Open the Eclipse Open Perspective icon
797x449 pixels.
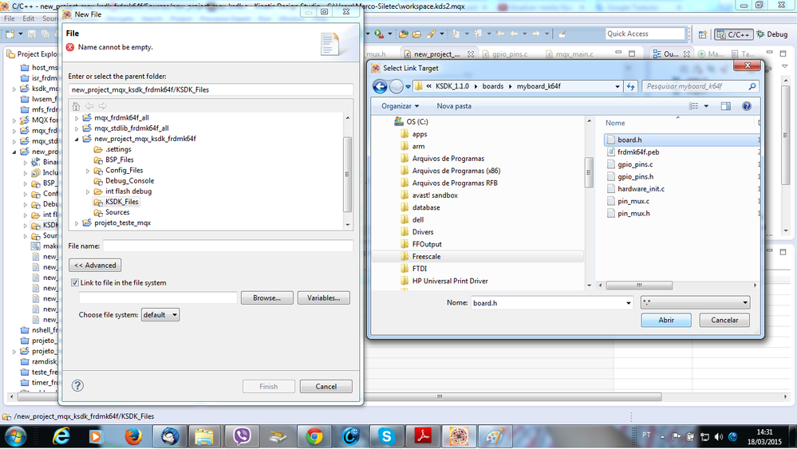coord(702,34)
